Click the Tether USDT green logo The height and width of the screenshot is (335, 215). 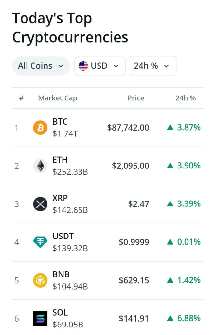point(40,242)
